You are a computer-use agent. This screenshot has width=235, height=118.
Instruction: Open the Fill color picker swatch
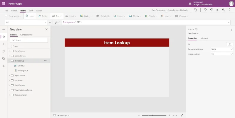230,44
